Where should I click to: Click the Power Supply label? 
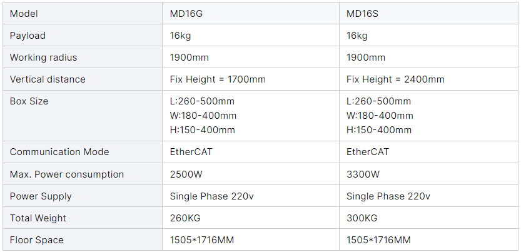pos(41,196)
